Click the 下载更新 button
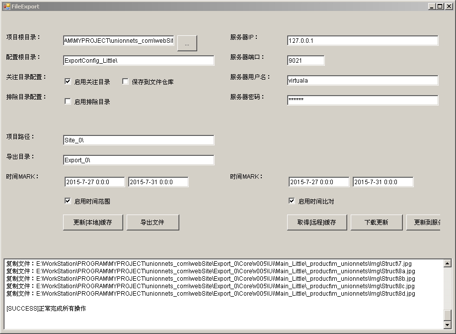 377,223
